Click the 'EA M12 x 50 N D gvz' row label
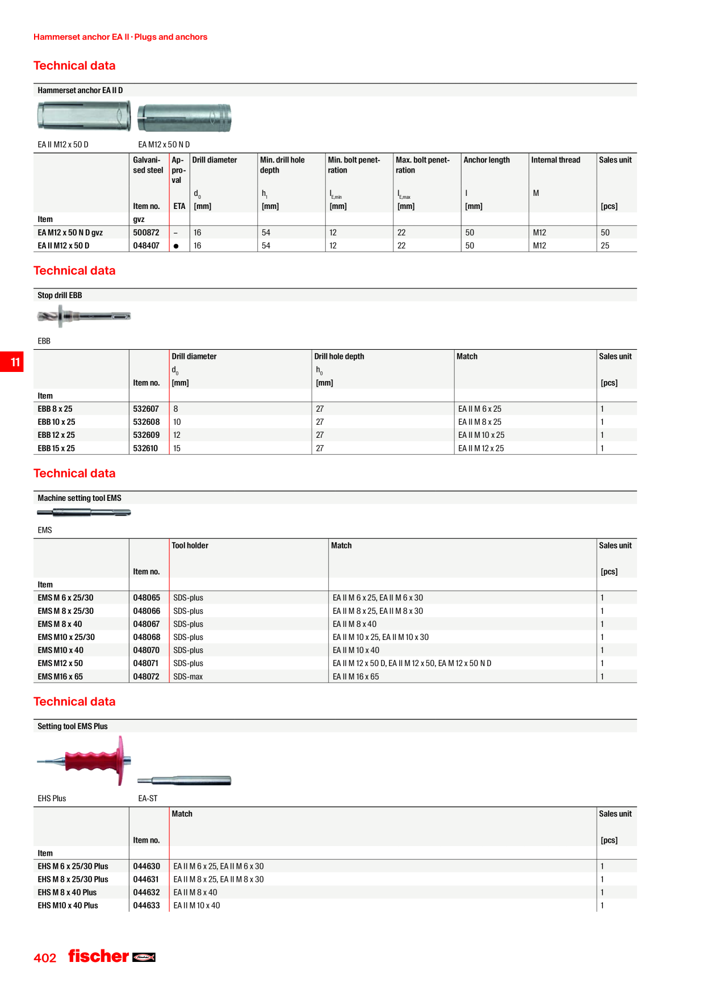 [70, 233]
